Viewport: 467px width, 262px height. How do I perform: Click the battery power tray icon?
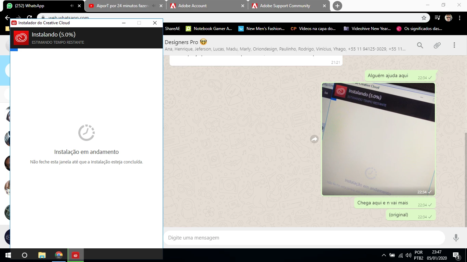pyautogui.click(x=392, y=255)
